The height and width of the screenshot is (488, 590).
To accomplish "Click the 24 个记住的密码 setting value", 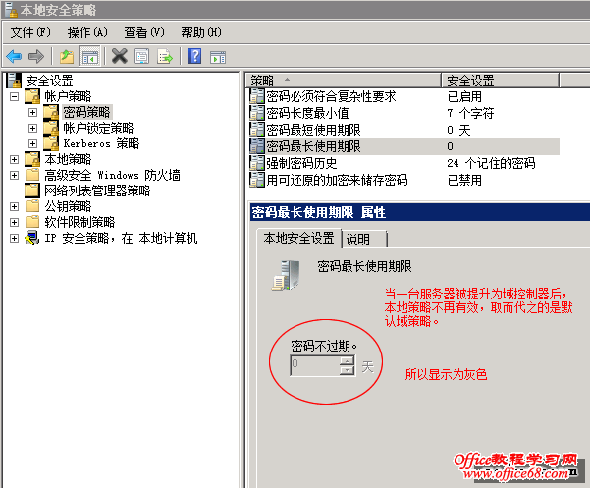I will (491, 163).
